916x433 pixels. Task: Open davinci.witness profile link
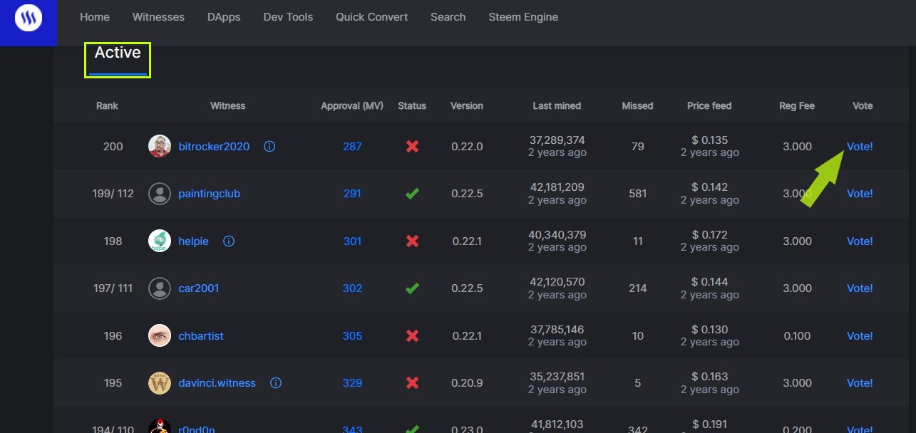[x=217, y=383]
